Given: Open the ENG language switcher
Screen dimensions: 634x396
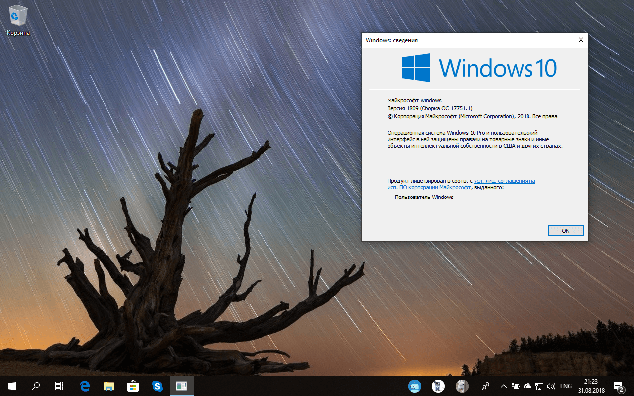Looking at the screenshot, I should point(566,386).
